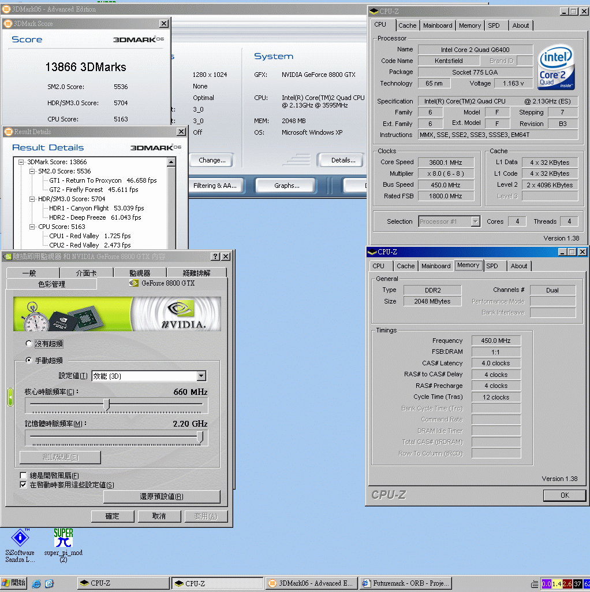Screen dimensions: 590x592
Task: Open About tab in upper CPU-Z window
Action: (521, 25)
